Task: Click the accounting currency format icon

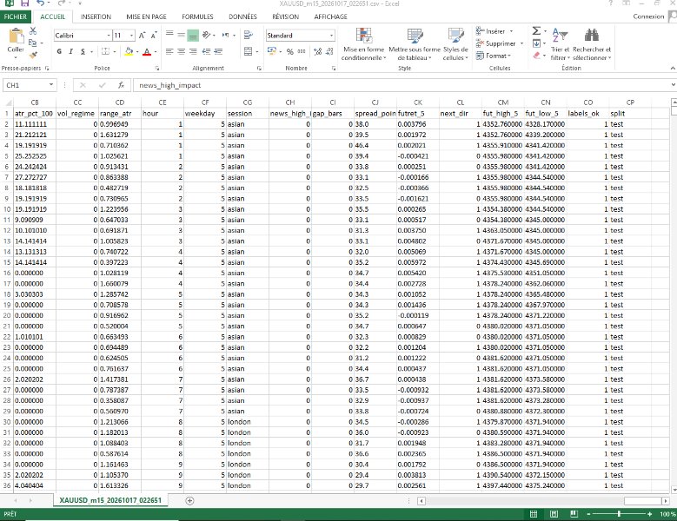Action: [271, 51]
